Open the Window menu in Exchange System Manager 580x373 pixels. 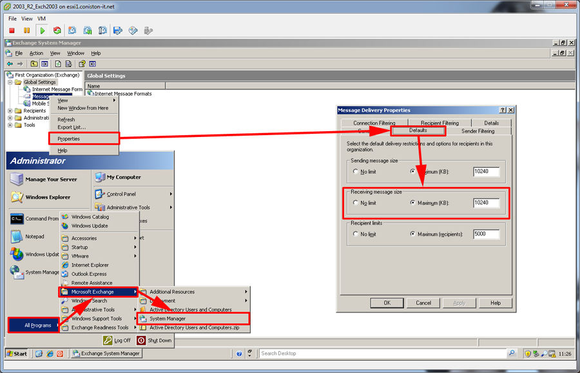click(x=76, y=53)
